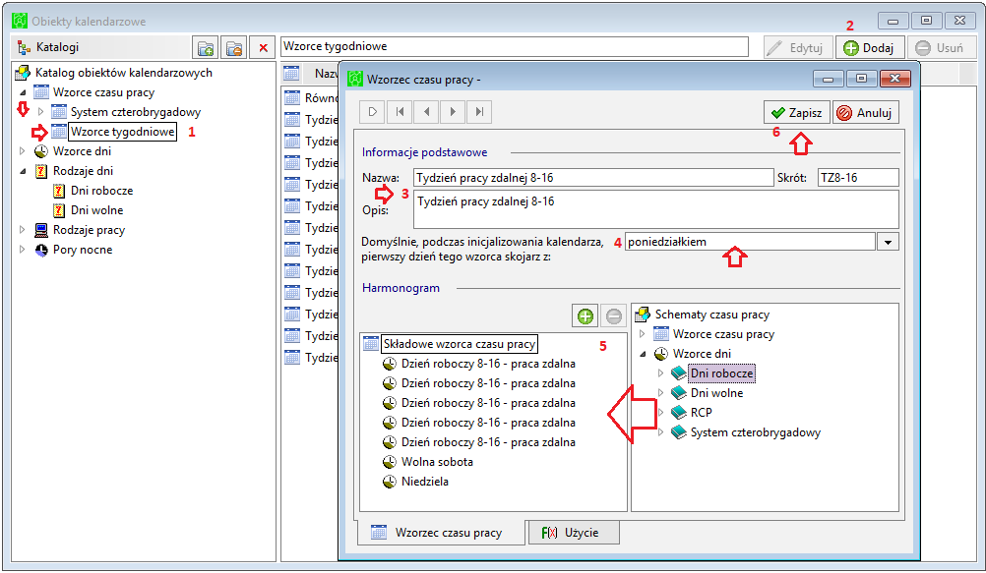This screenshot has height=573, width=986.
Task: Open the first-day dropdown arrow
Action: 888,242
